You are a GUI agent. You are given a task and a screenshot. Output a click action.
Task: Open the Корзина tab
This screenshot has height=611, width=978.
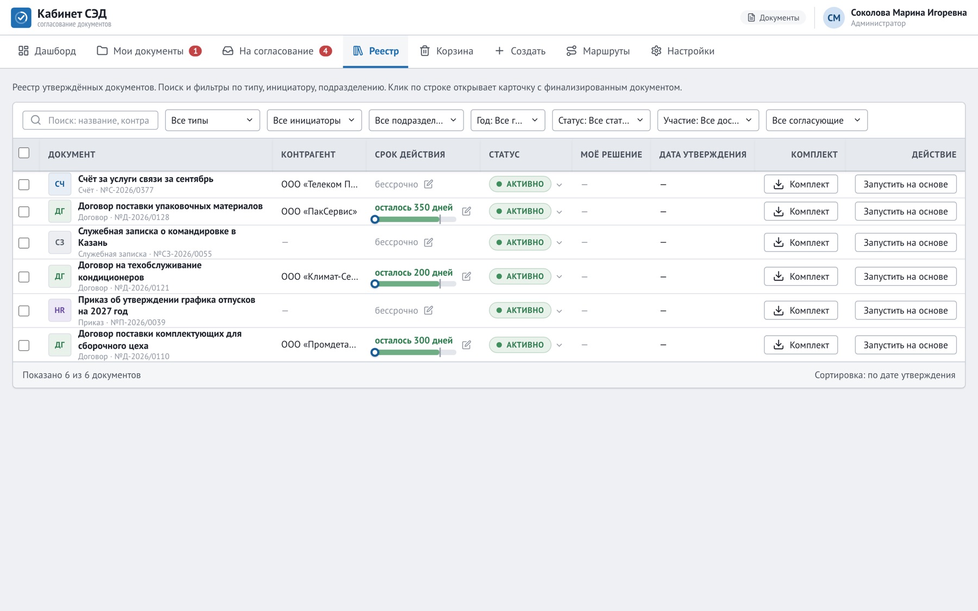(447, 51)
